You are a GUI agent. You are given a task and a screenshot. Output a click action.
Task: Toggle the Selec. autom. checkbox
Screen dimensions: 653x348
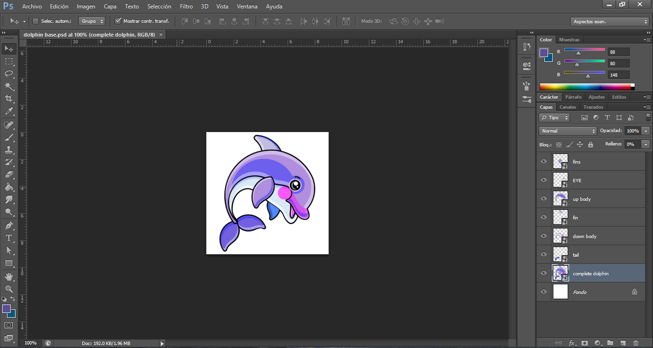pos(36,21)
